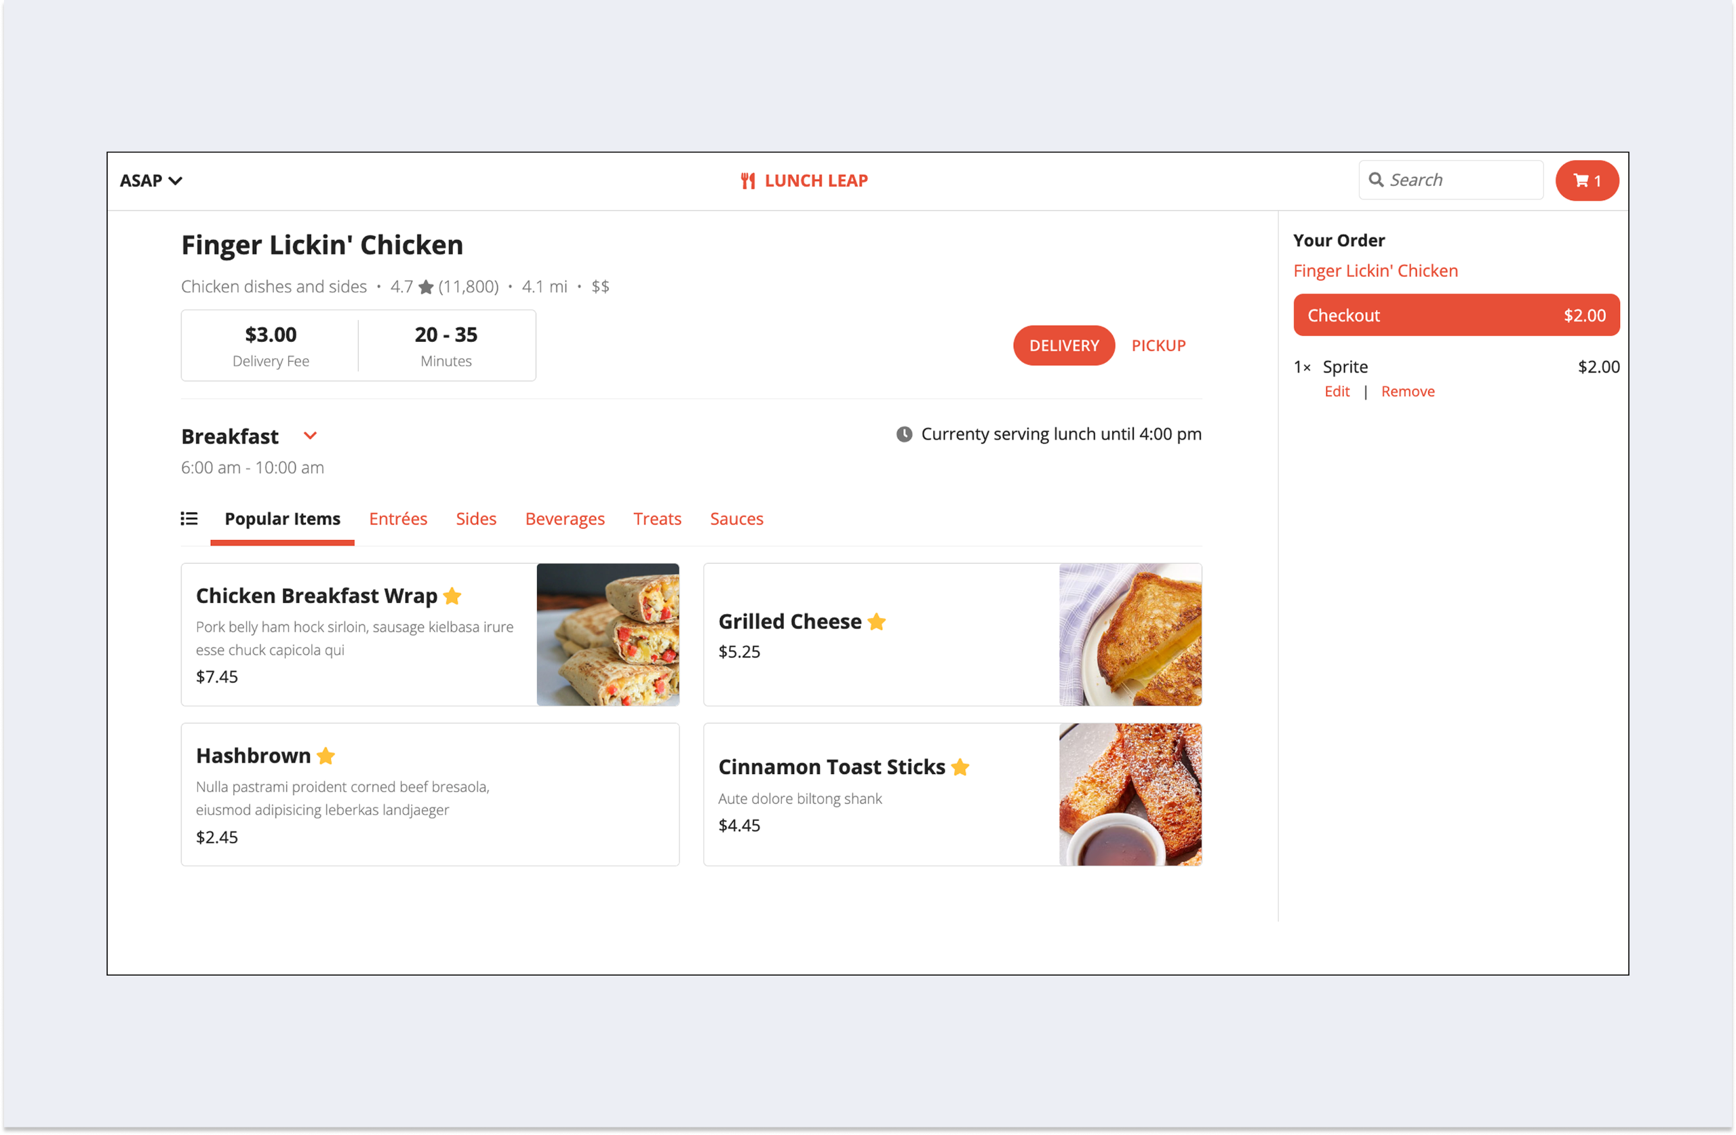Open the Beverages tab

[565, 519]
